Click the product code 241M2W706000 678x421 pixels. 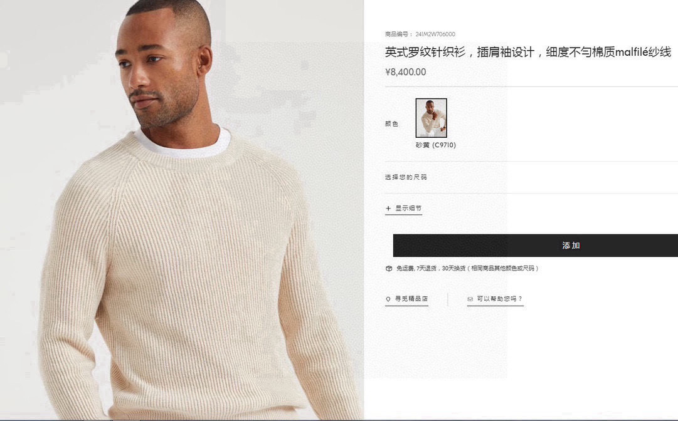(x=435, y=34)
